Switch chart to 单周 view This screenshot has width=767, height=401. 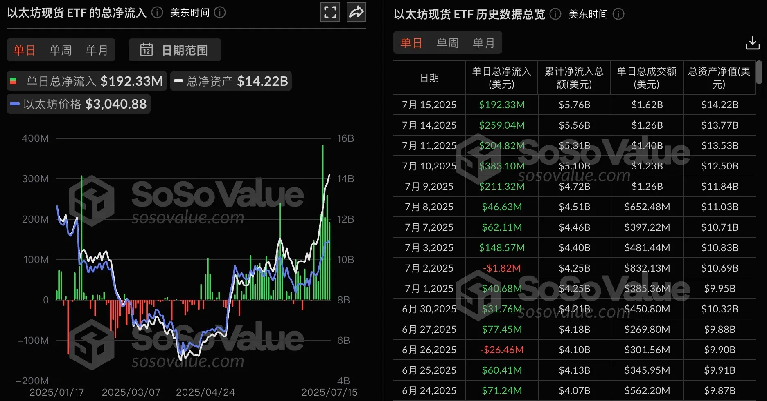pyautogui.click(x=61, y=50)
